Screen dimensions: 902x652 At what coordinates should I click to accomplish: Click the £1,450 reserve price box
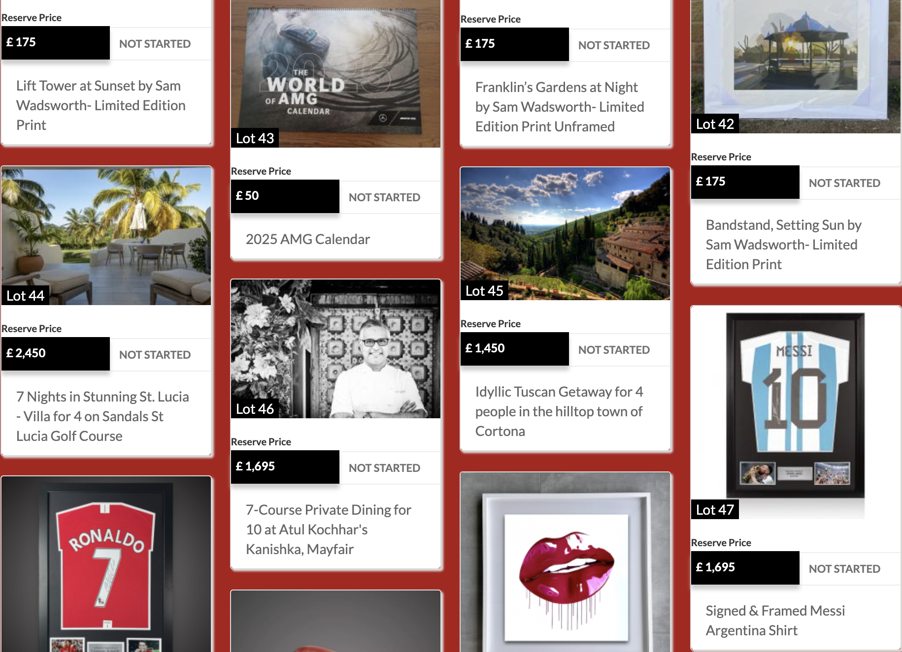pyautogui.click(x=515, y=348)
